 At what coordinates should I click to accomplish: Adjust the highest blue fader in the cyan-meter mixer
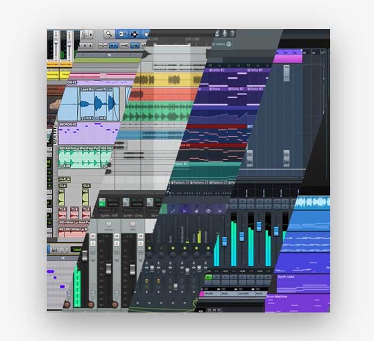(x=259, y=226)
